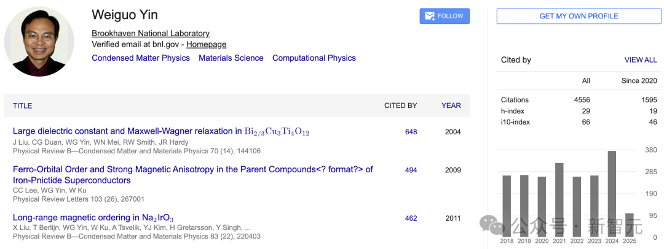Click the 462 citation count
The height and width of the screenshot is (249, 664).
(x=411, y=218)
